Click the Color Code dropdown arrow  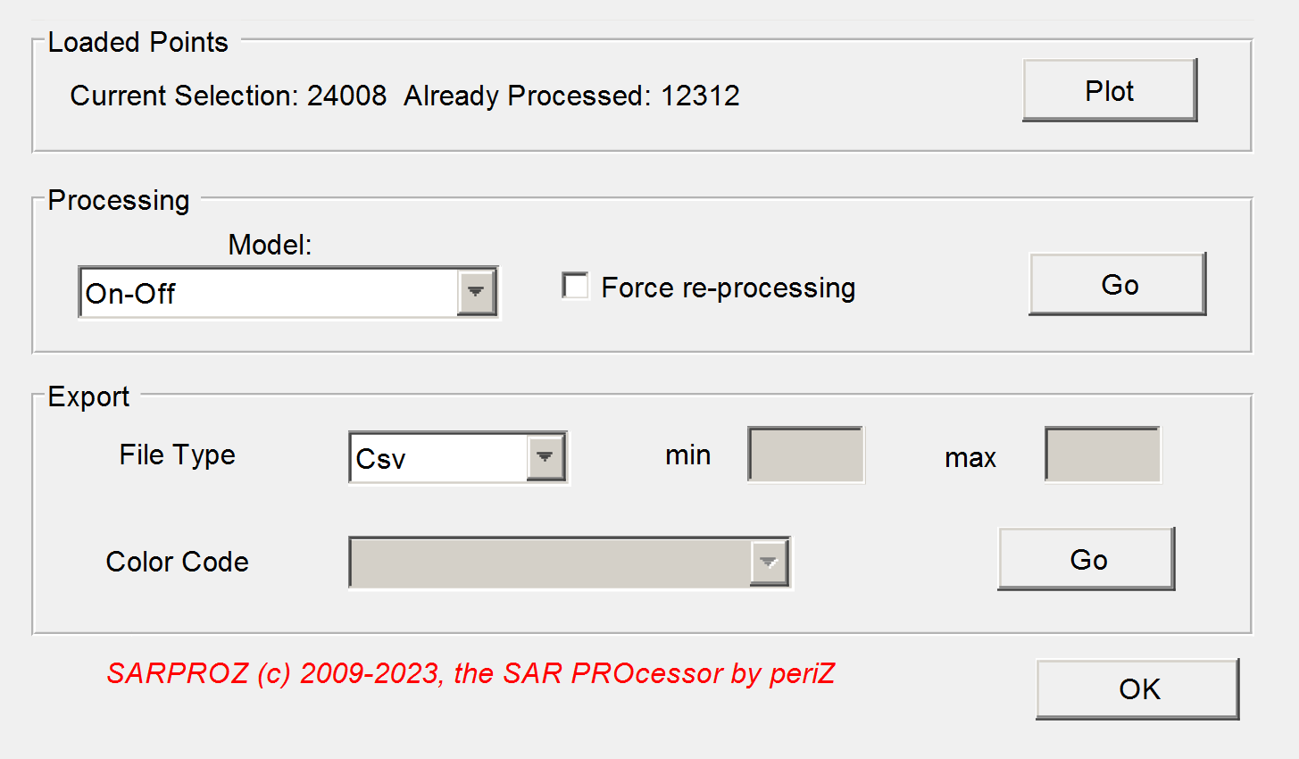769,563
